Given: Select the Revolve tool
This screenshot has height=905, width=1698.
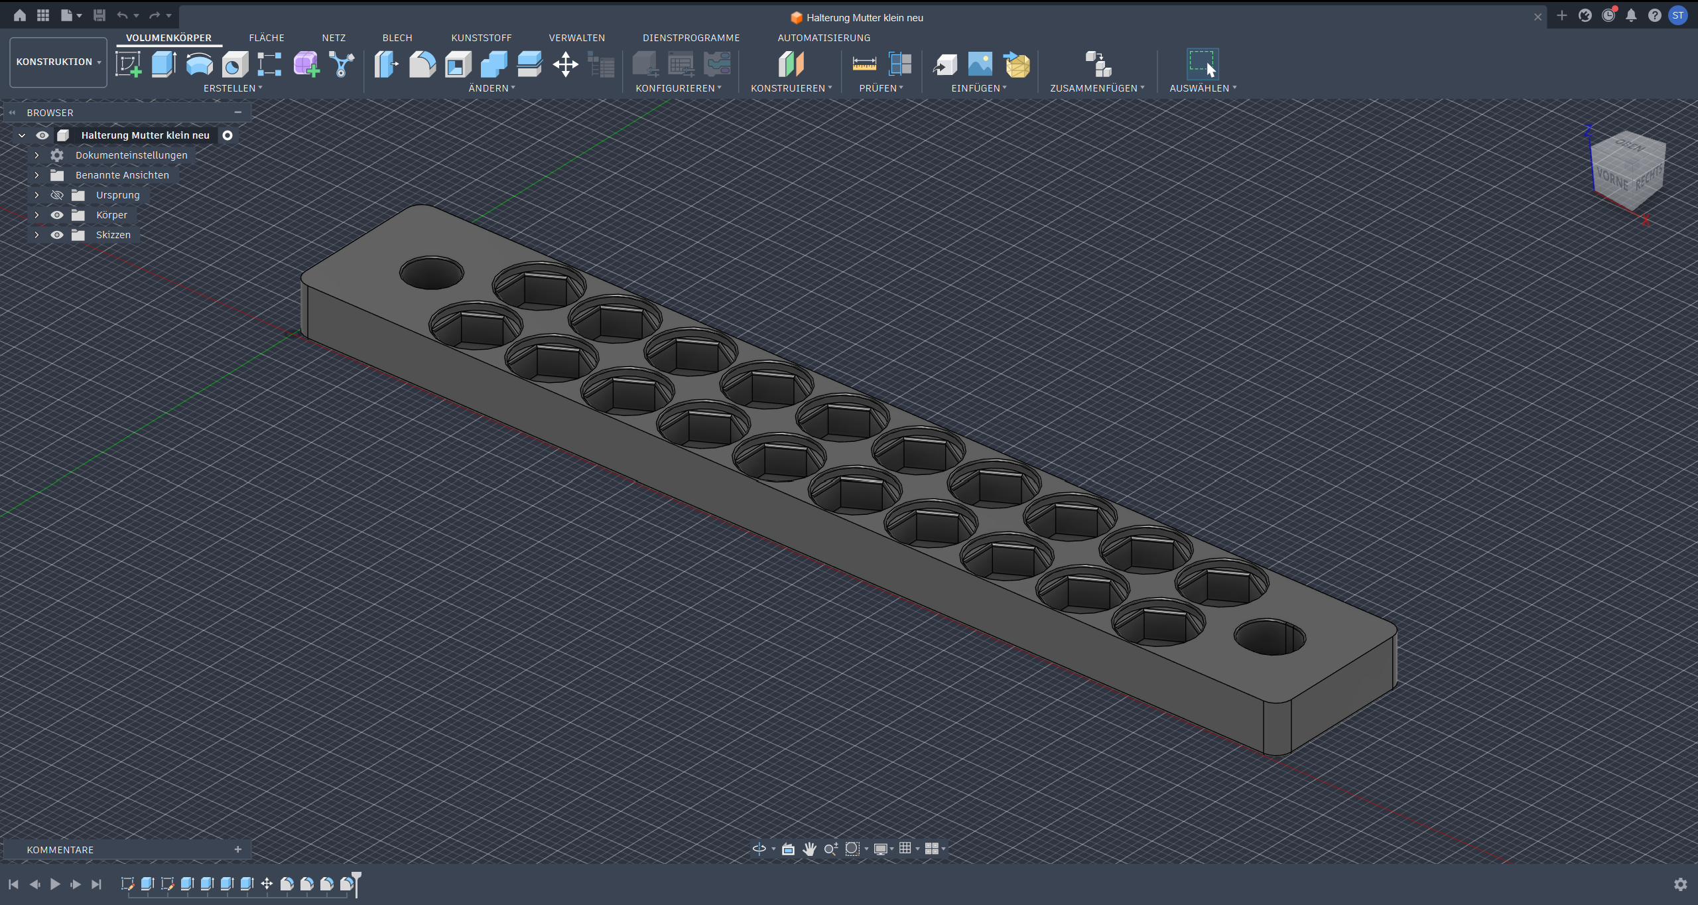Looking at the screenshot, I should tap(199, 64).
